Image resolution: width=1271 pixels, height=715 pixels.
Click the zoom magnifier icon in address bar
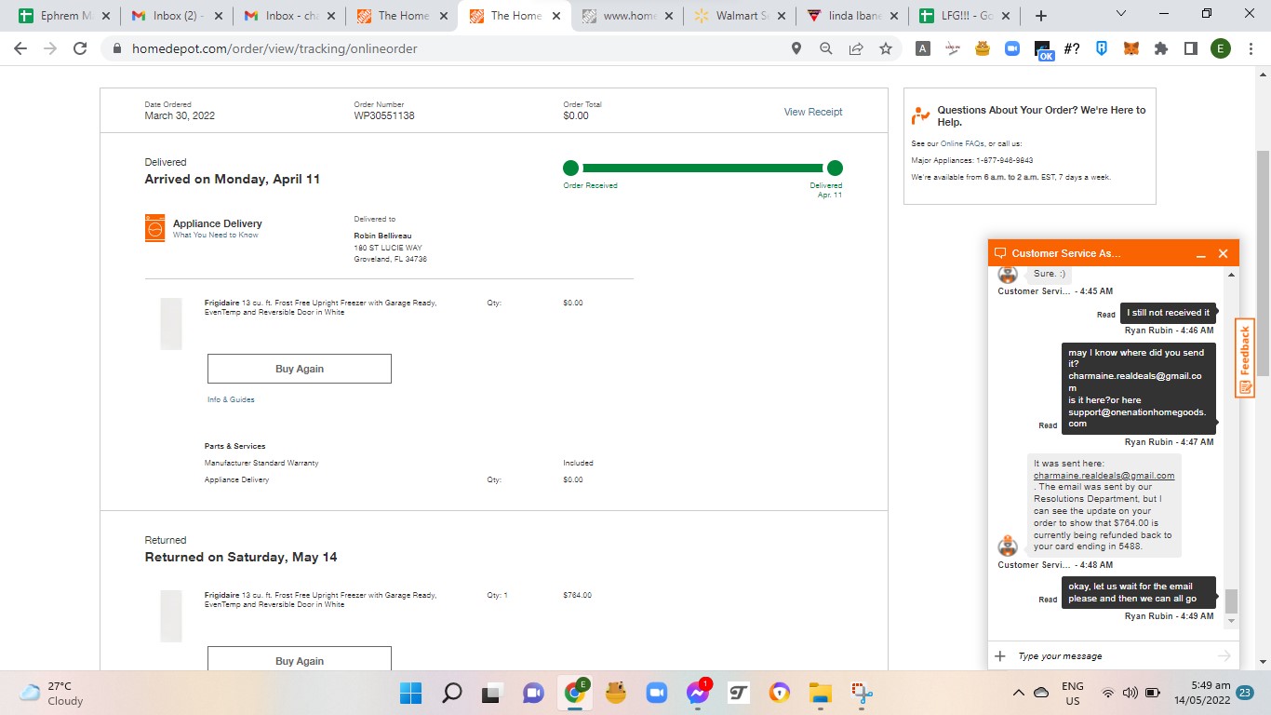(x=826, y=48)
